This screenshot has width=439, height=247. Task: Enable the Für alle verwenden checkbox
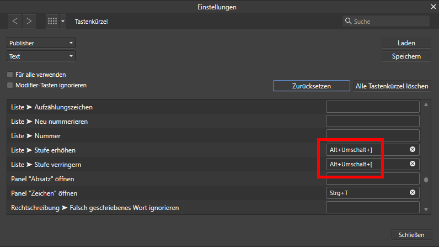10,75
